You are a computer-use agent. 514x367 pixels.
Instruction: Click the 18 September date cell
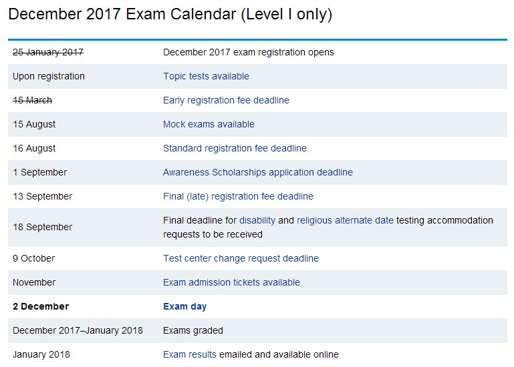(x=43, y=227)
